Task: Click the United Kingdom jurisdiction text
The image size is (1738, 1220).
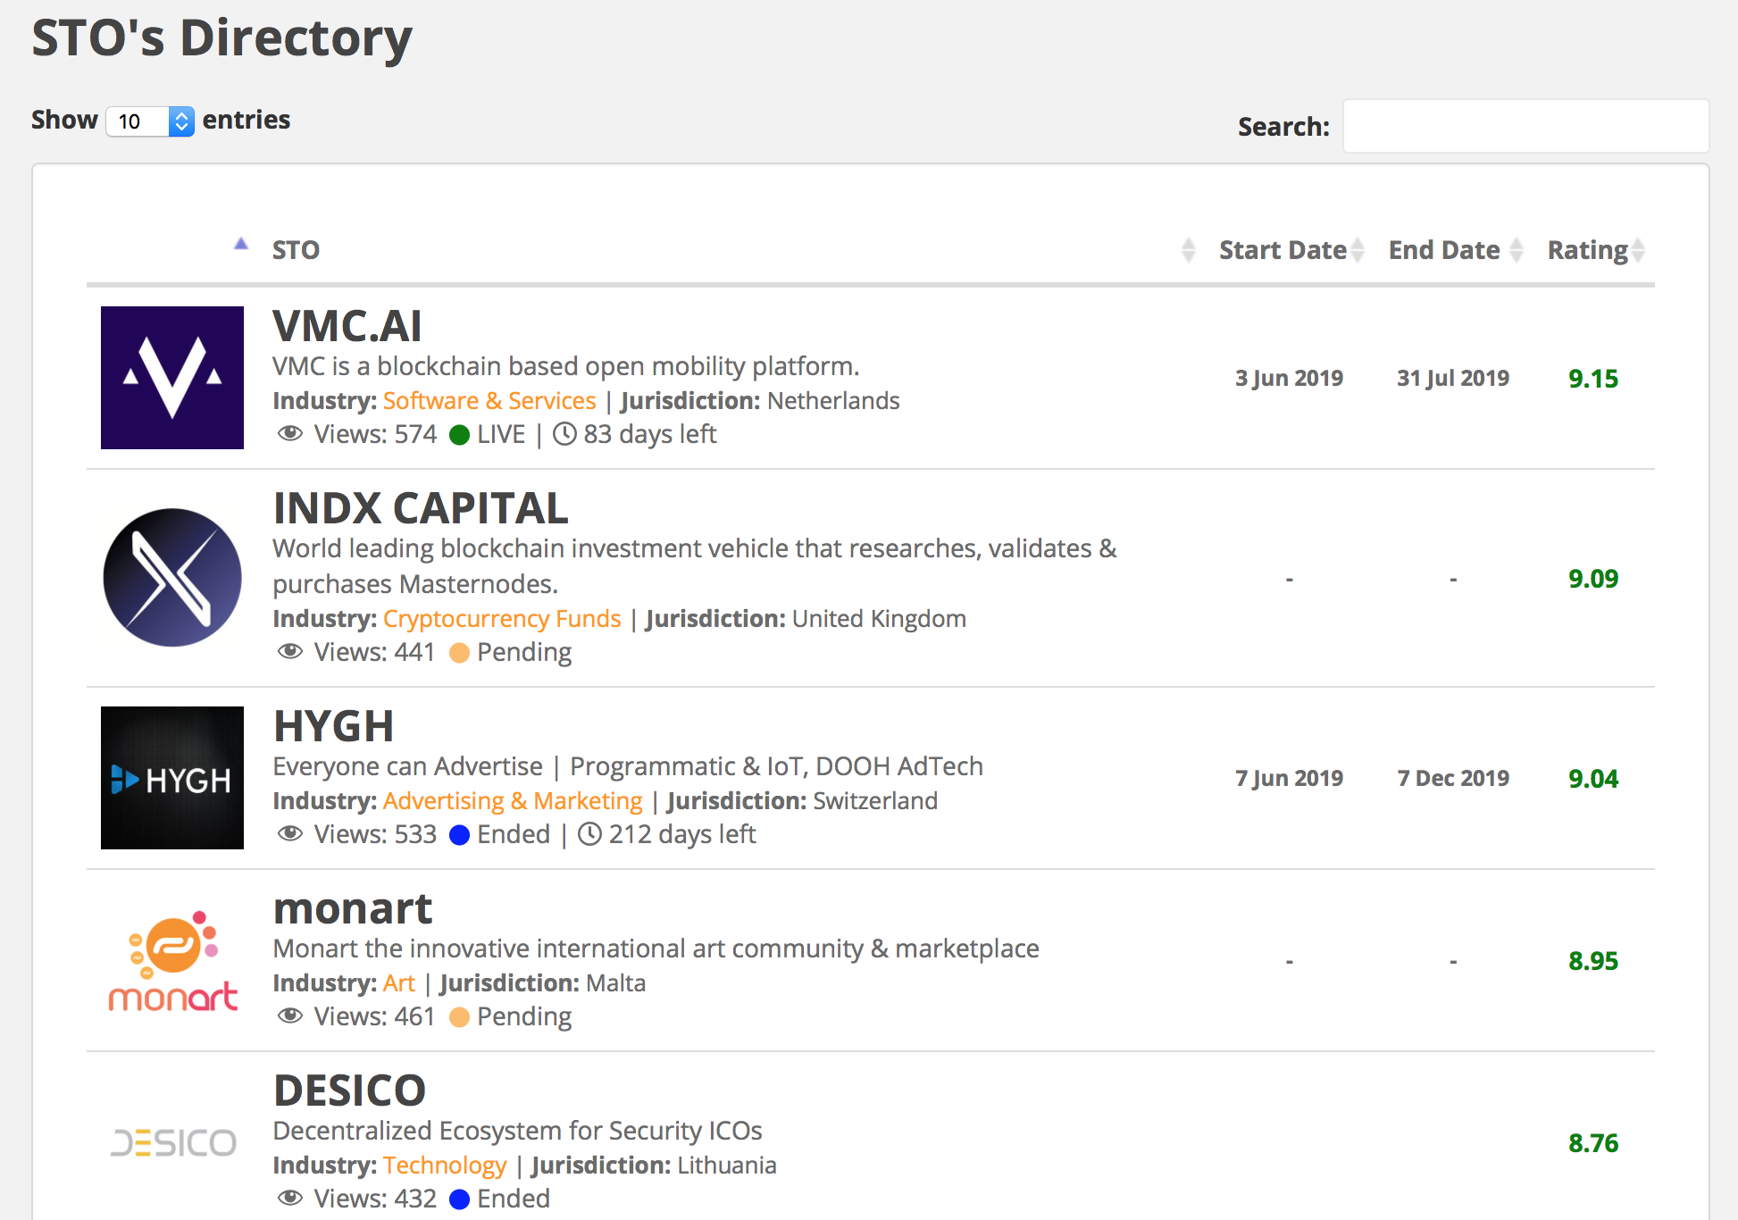Action: 879,619
